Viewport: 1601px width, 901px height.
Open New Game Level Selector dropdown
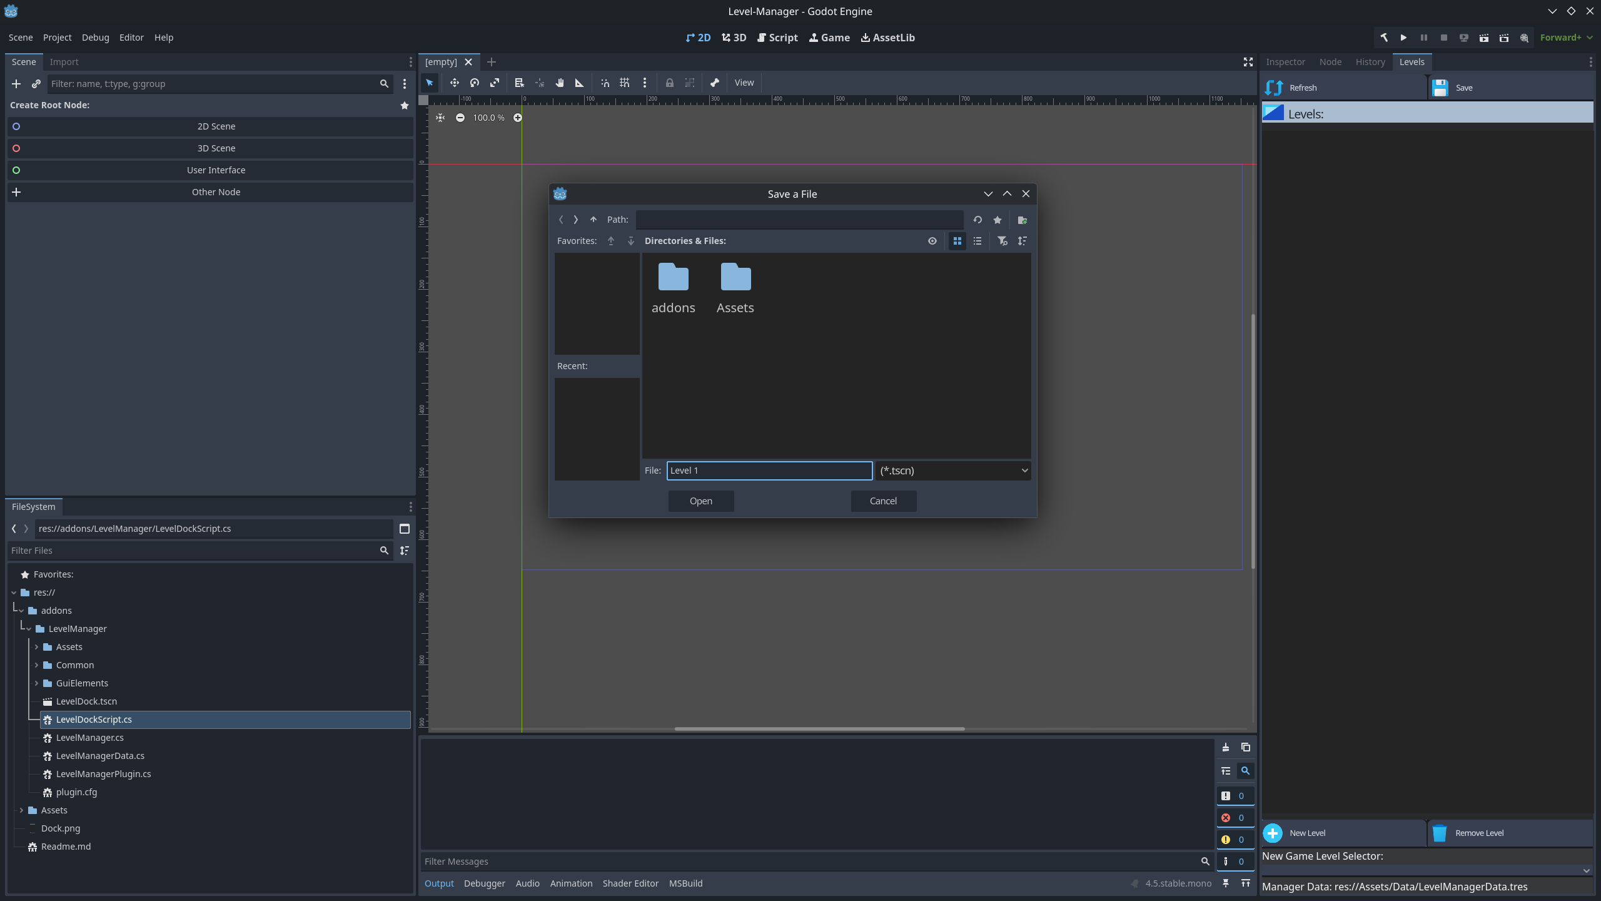(1427, 870)
